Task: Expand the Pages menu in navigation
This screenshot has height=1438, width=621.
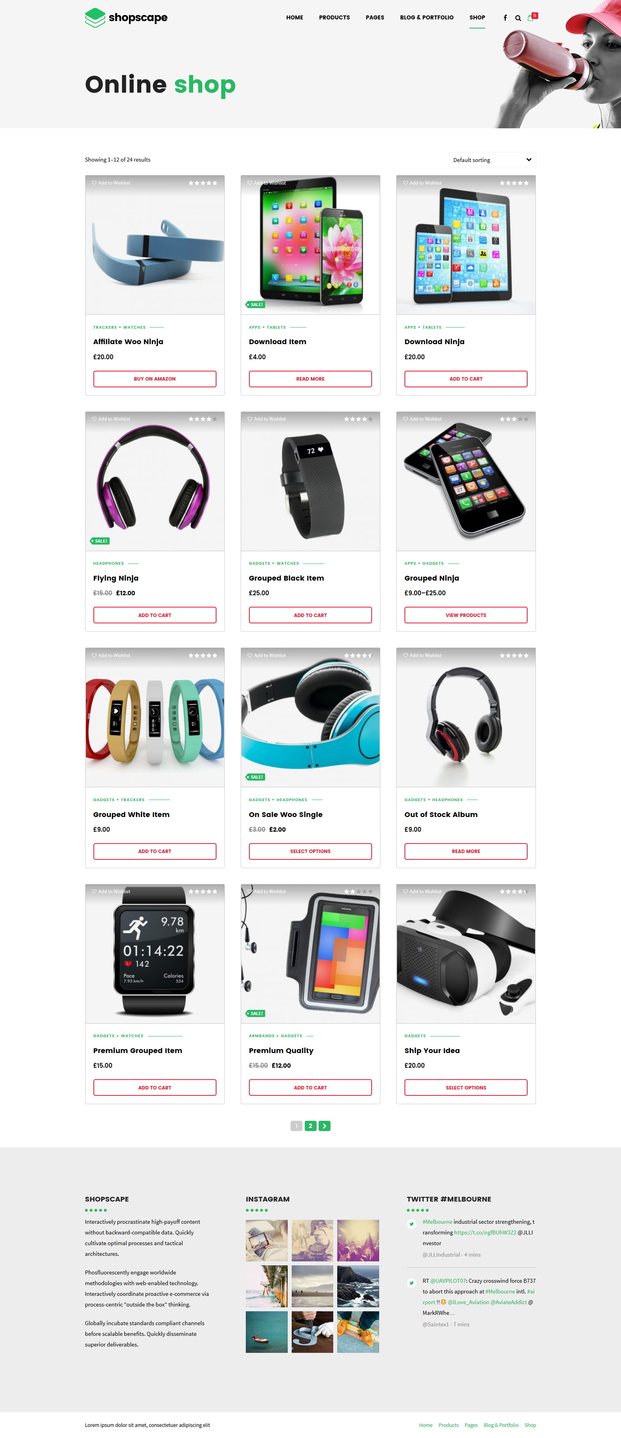Action: [375, 18]
